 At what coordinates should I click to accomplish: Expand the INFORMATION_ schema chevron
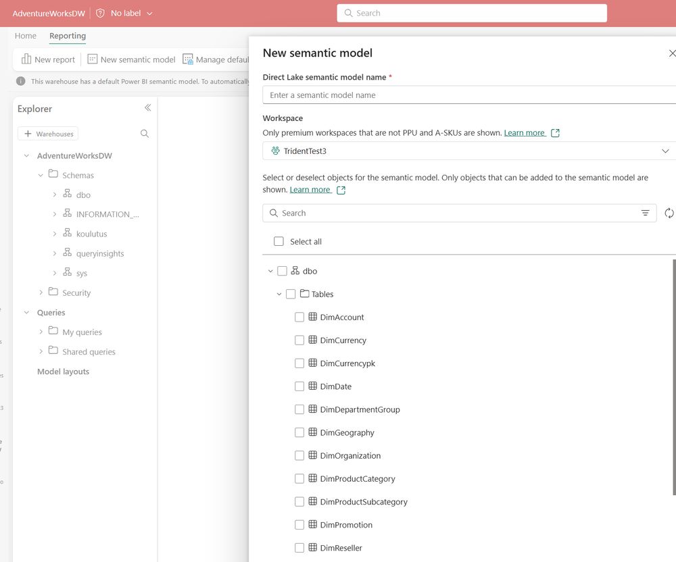(x=54, y=214)
